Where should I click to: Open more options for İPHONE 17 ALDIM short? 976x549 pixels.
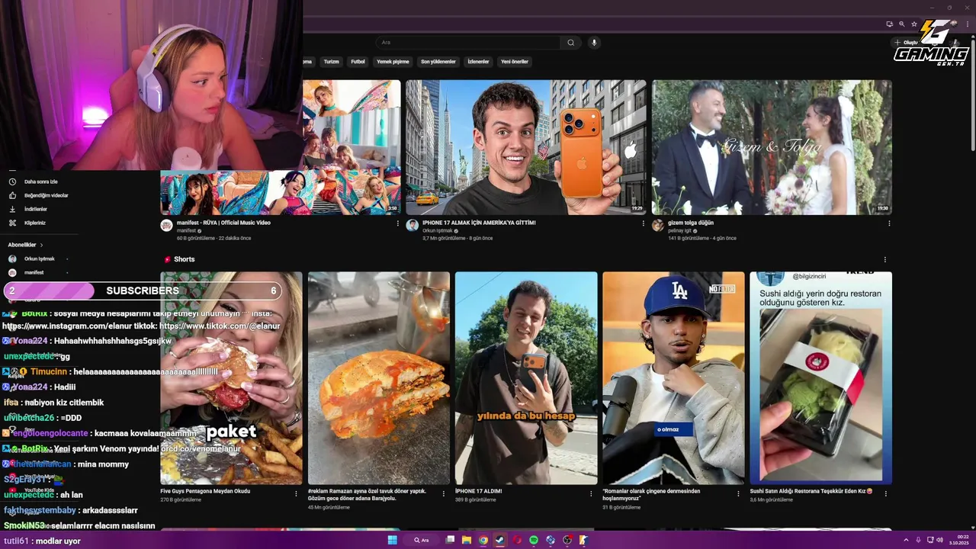click(x=591, y=493)
